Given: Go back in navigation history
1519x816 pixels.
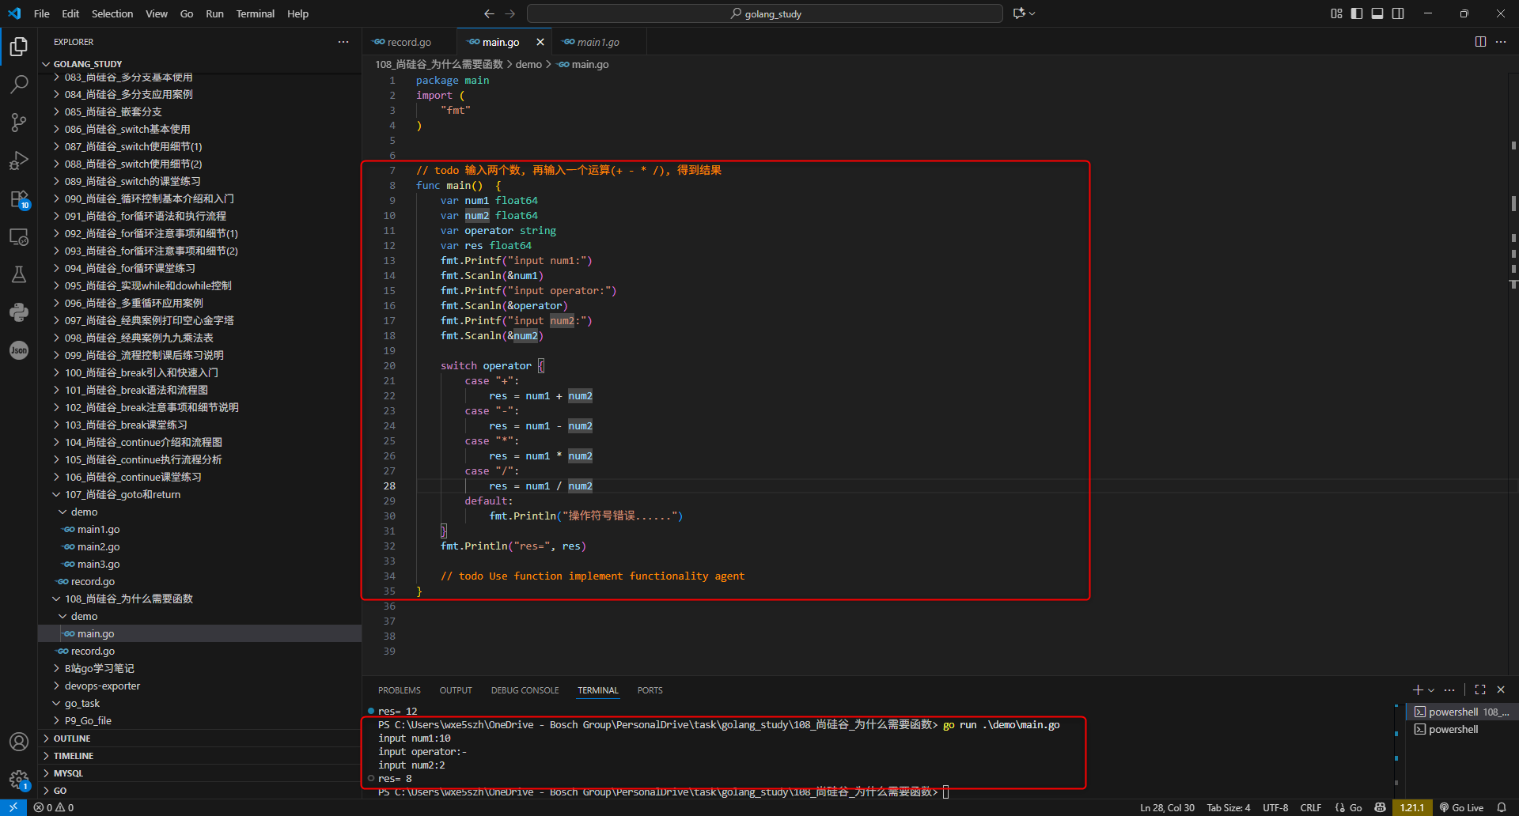Looking at the screenshot, I should (489, 13).
